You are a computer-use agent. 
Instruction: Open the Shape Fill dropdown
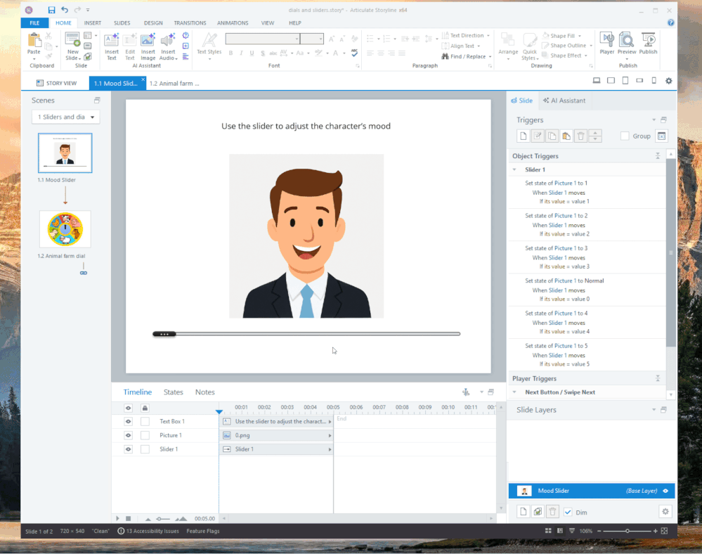click(x=580, y=36)
